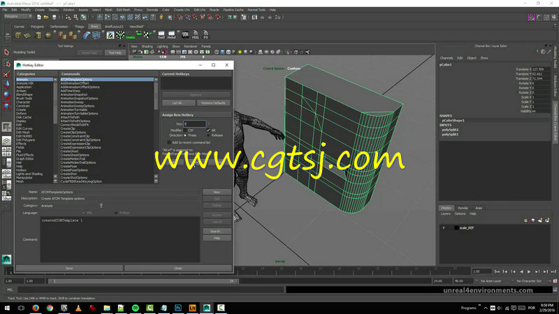Activate the Rotate tool sphere icon

click(6, 95)
